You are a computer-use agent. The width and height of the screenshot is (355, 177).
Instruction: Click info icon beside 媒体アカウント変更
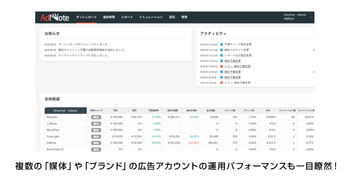[222, 50]
